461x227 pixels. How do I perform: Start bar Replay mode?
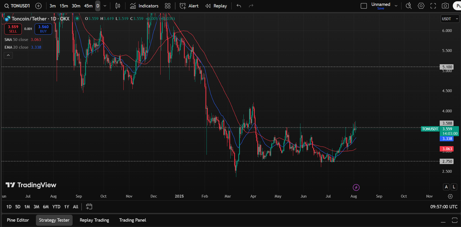click(x=216, y=6)
